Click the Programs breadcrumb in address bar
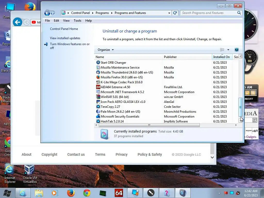The image size is (264, 198). pyautogui.click(x=102, y=13)
